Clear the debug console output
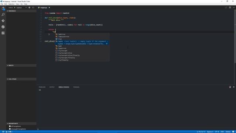Viewport: 236px width, 133px height. click(x=230, y=87)
